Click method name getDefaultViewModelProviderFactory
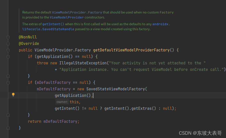The width and height of the screenshot is (226, 138). click(x=131, y=50)
